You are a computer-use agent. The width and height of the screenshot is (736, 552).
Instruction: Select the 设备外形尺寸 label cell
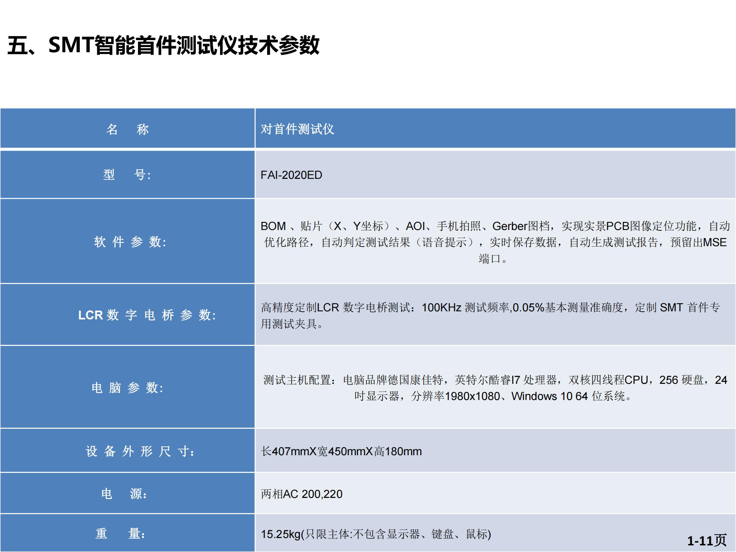pyautogui.click(x=140, y=451)
